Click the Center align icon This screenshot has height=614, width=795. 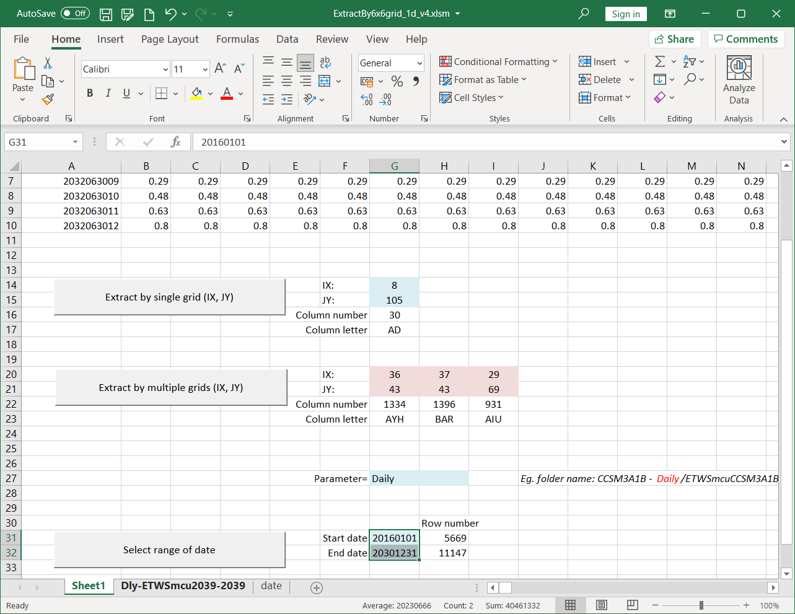[x=287, y=81]
